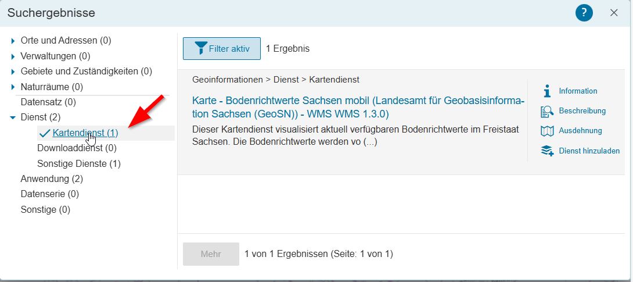Select Downloaddienst (0) filter item

click(77, 148)
